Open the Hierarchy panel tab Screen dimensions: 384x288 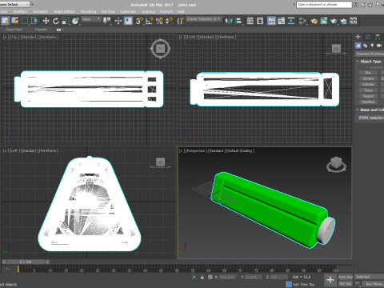point(378,37)
